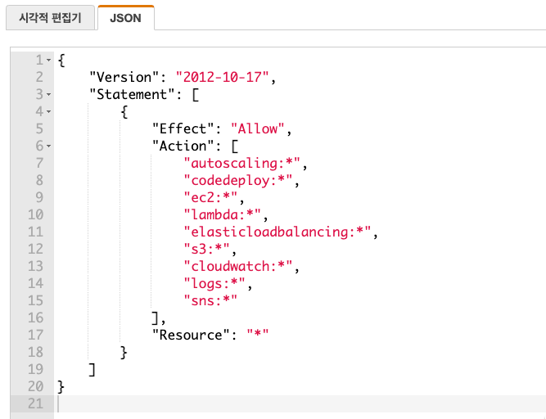The height and width of the screenshot is (419, 546).
Task: Click the "lambda:*" action entry
Action: pos(223,214)
